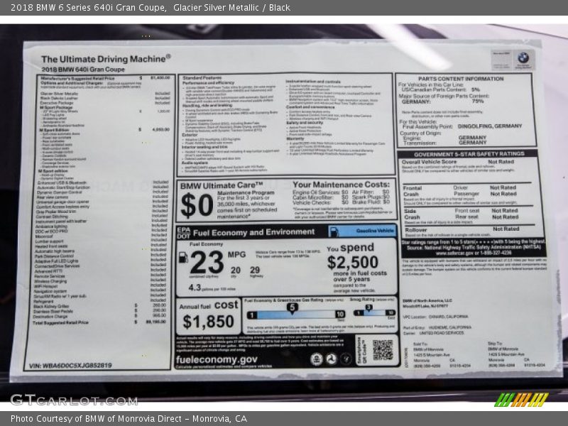
Task: Click the 'Audio system' subheading
Action: [x=195, y=163]
